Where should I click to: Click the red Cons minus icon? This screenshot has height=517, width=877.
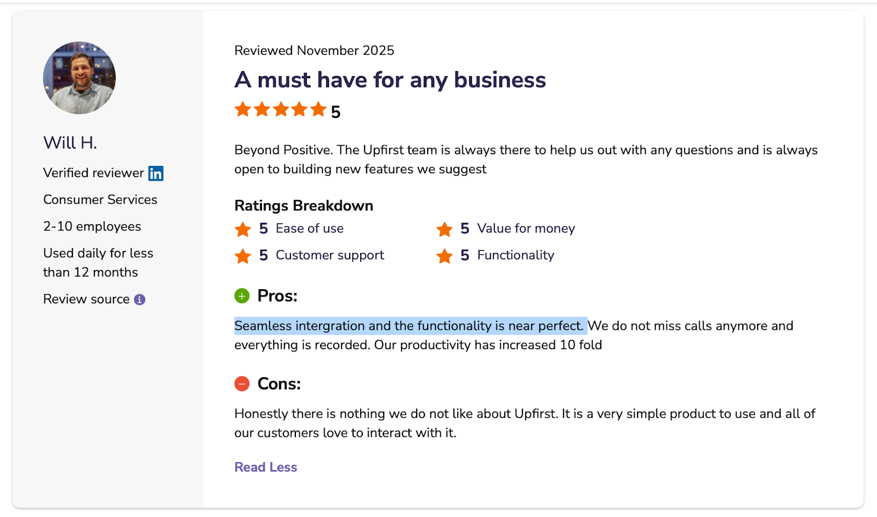coord(242,384)
